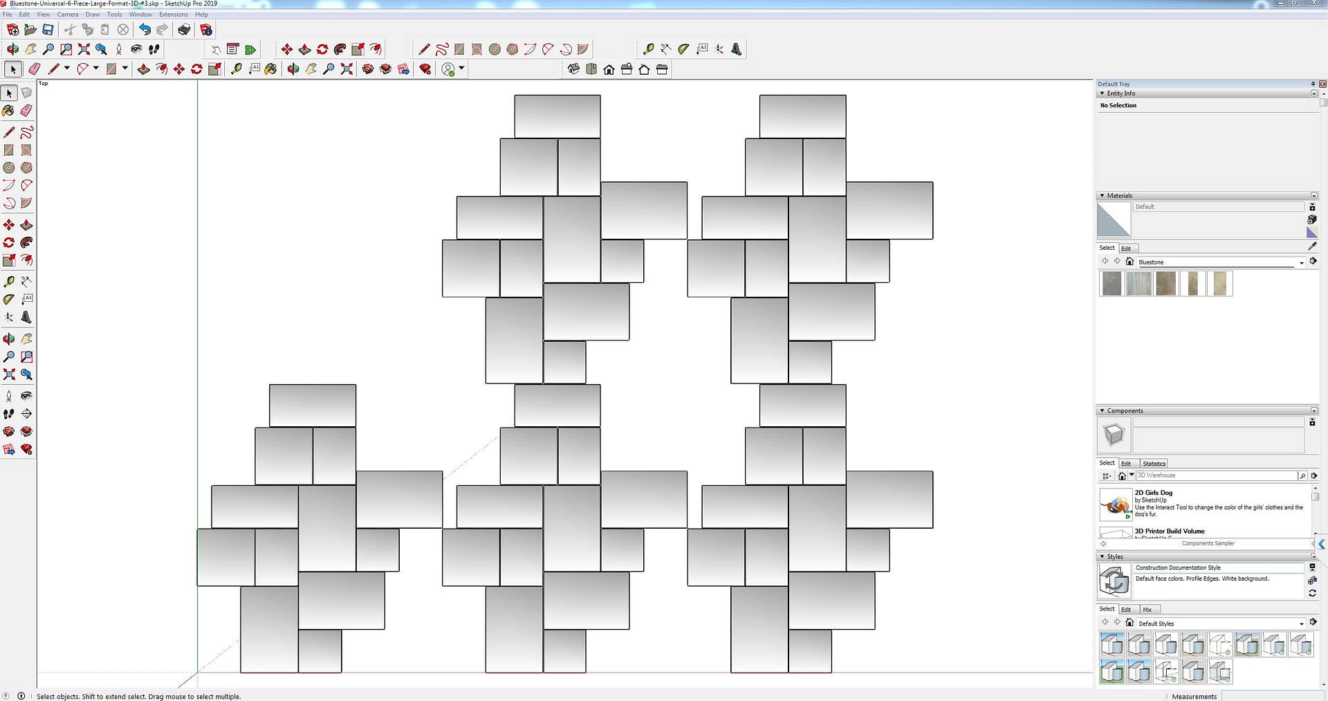Open the Extensions menu
1328x701 pixels.
[x=173, y=14]
